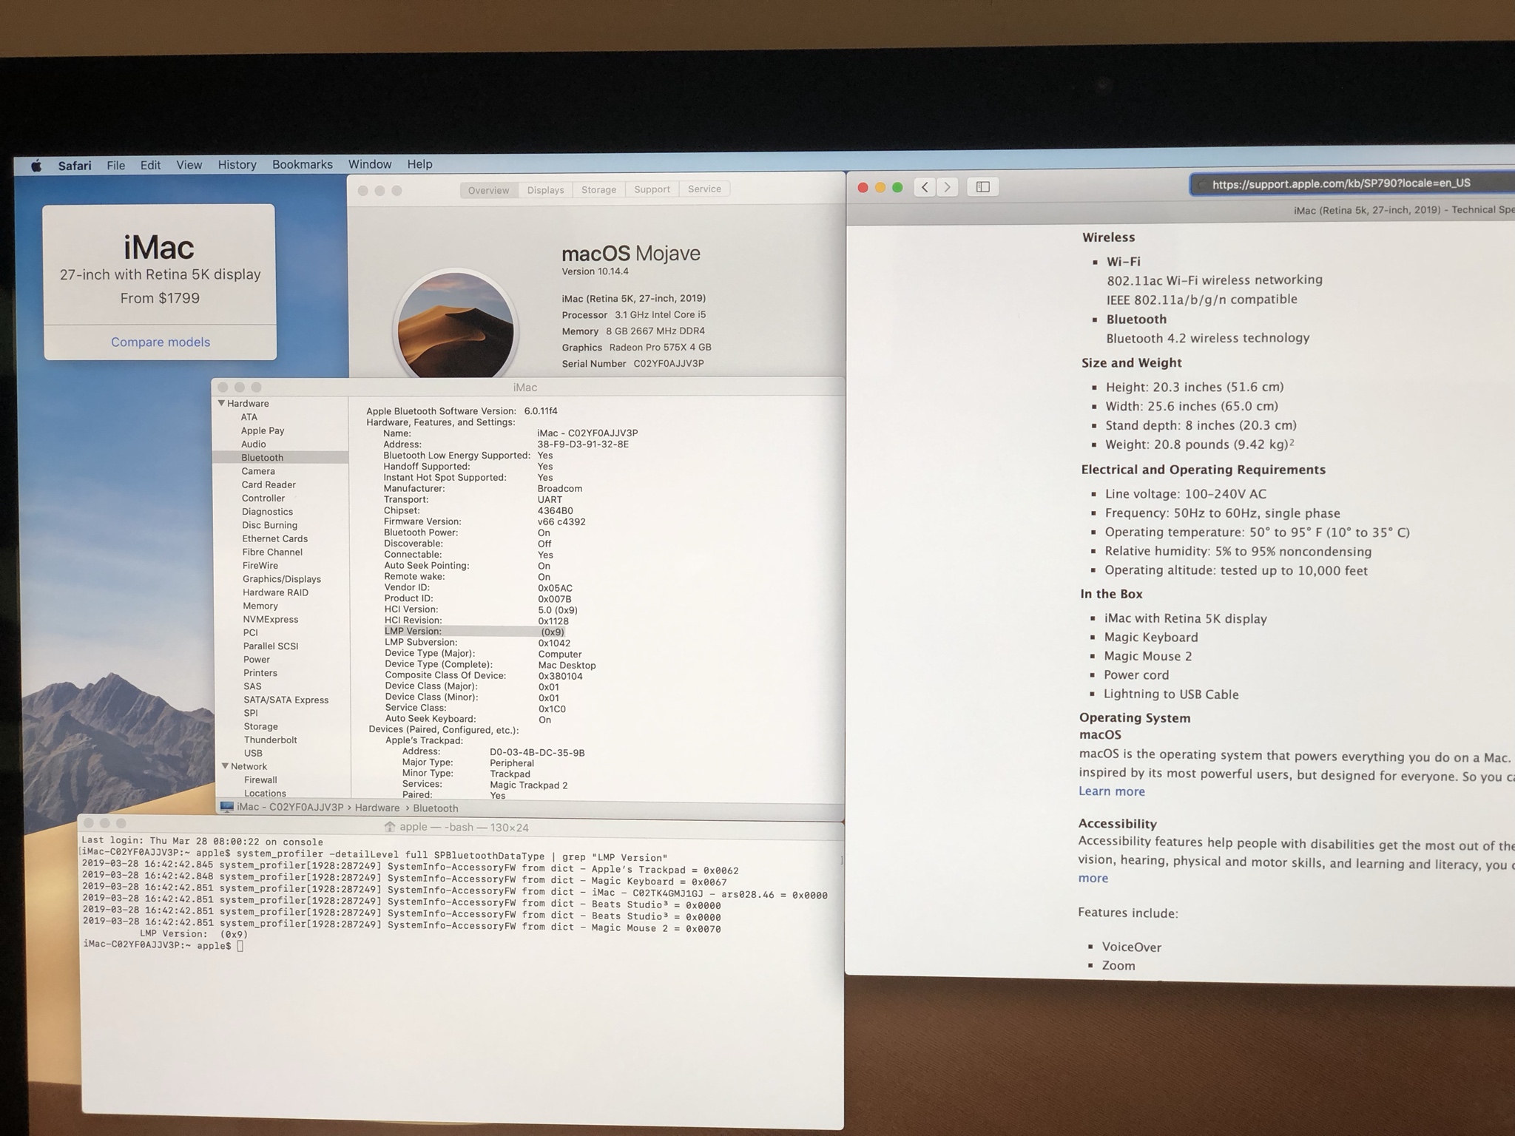Select SATA/SATA Express in hardware list
The width and height of the screenshot is (1515, 1136).
[x=286, y=700]
